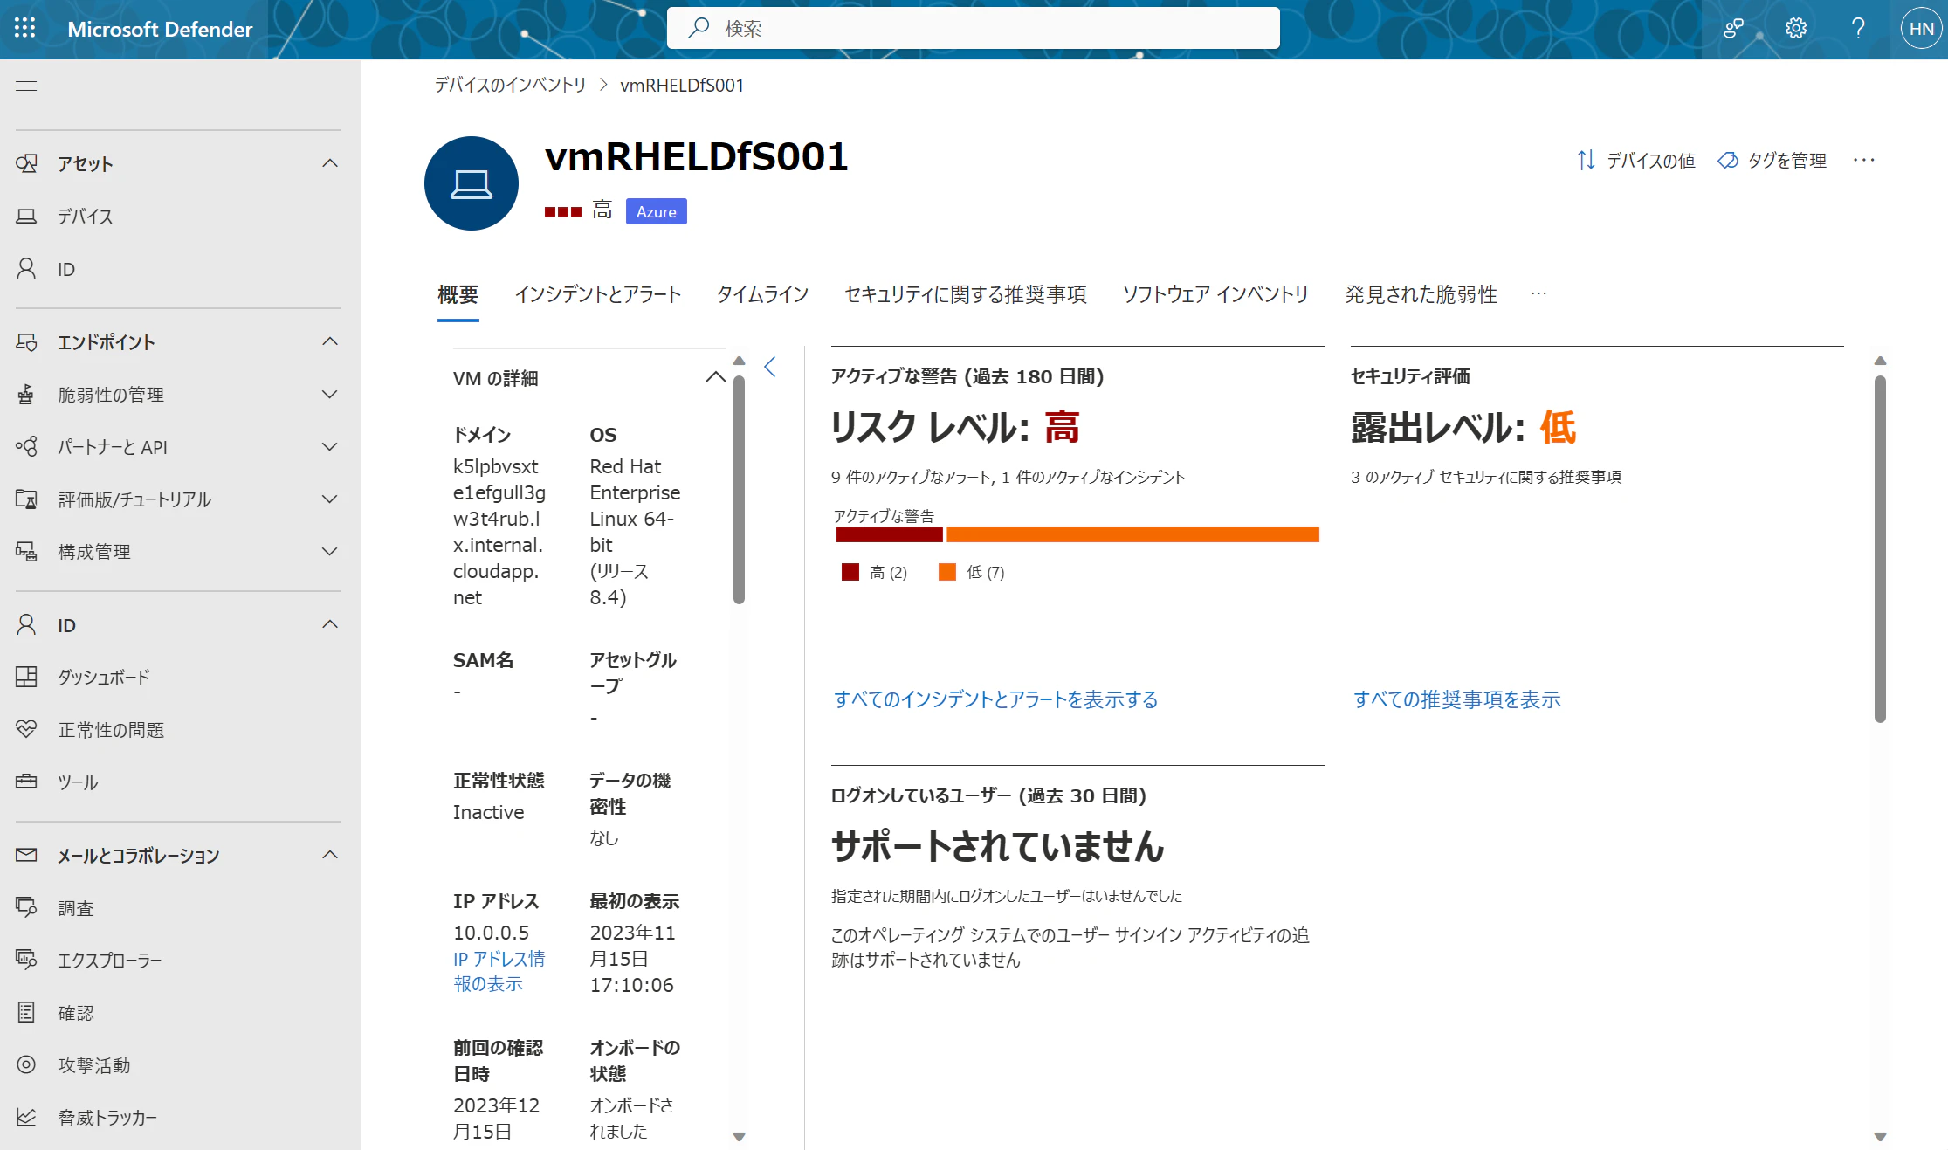Click デバイスの値 button
1948x1150 pixels.
click(1636, 161)
